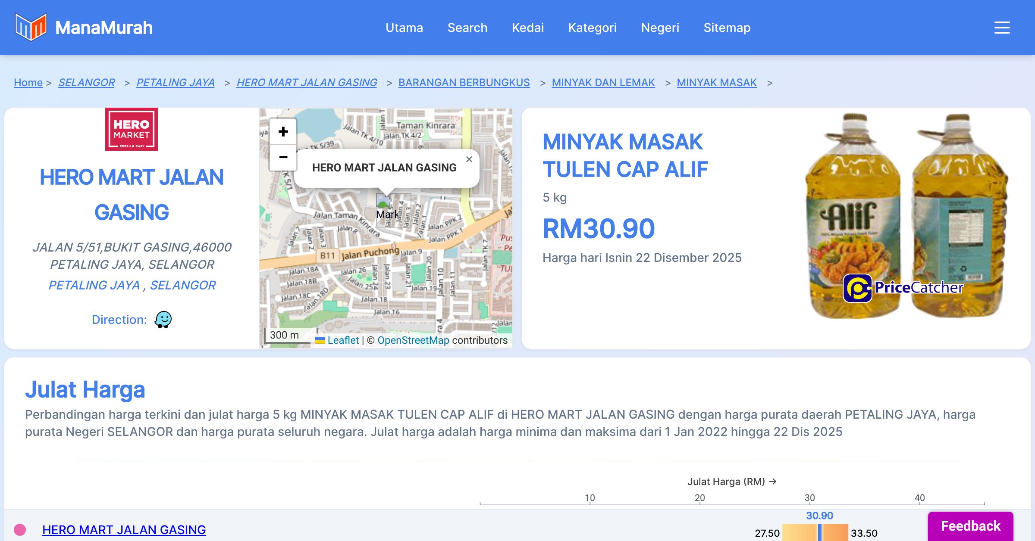This screenshot has width=1035, height=541.
Task: Open the Search menu item
Action: pos(467,28)
